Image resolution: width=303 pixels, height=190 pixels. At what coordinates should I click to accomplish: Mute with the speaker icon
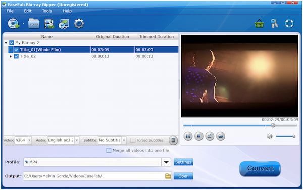tap(270, 136)
